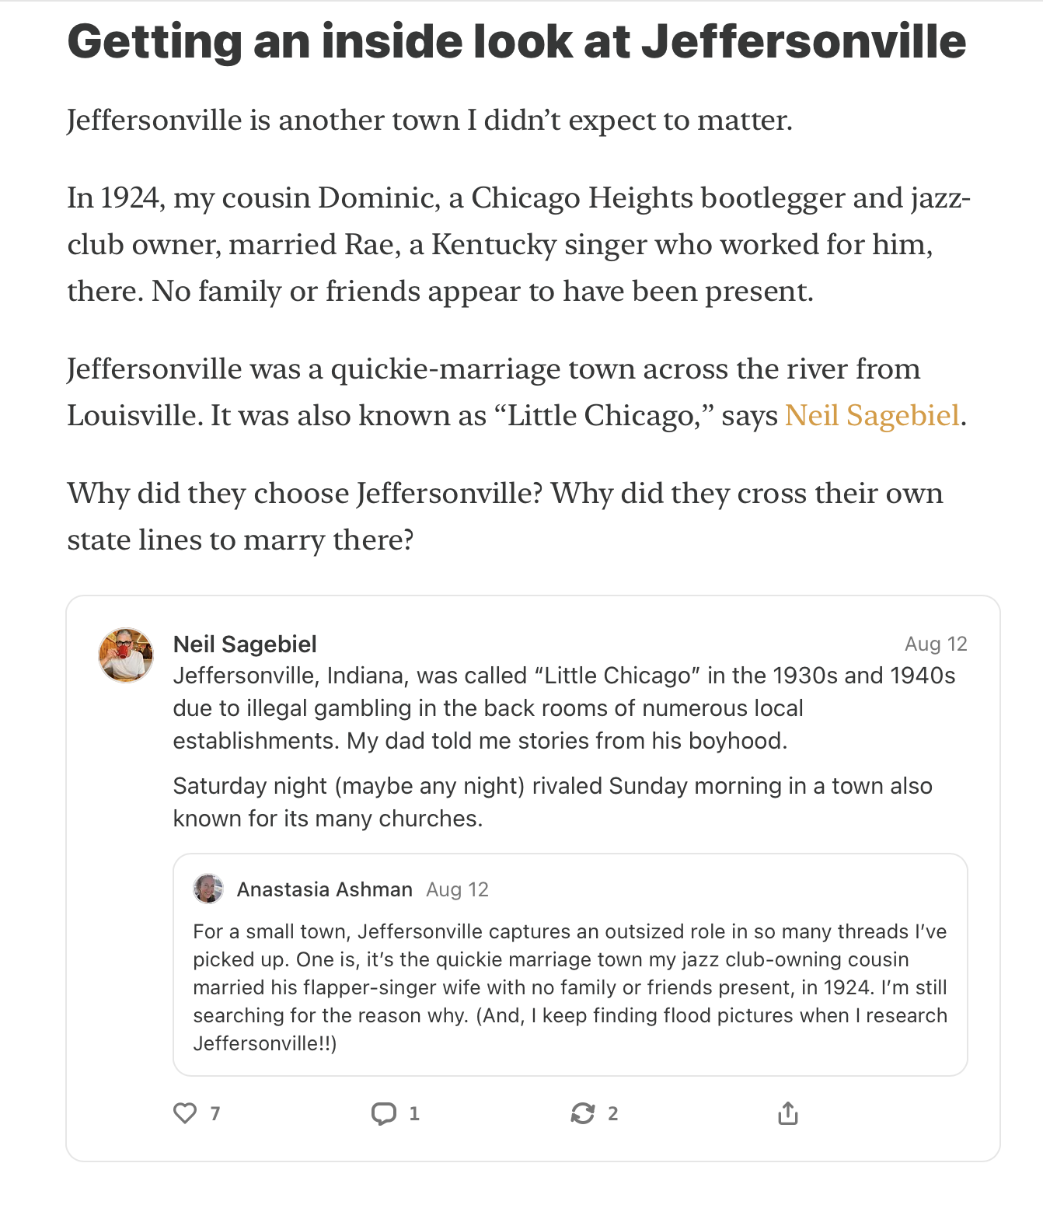1043x1205 pixels.
Task: Click the comment count of 1
Action: pos(414,1114)
